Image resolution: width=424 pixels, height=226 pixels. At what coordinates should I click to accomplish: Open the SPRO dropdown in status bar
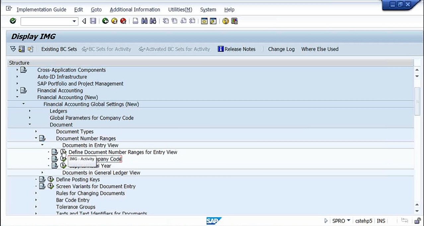pos(348,221)
